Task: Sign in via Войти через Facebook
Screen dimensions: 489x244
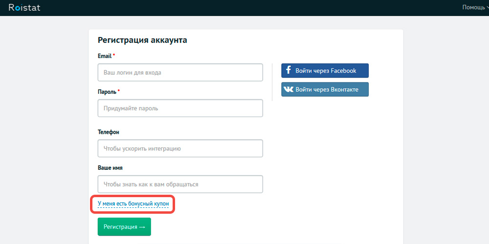Action: pos(325,71)
